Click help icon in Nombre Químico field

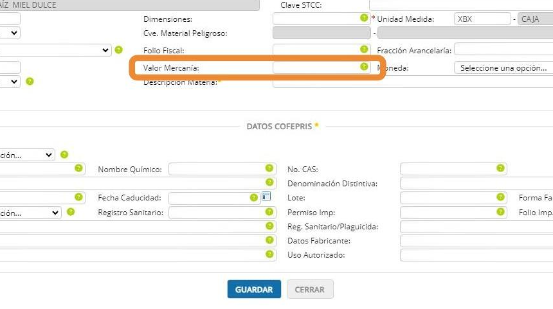click(269, 168)
